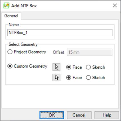The height and width of the screenshot is (121, 121).
Task: Click the Cancel button
Action: [79, 115]
